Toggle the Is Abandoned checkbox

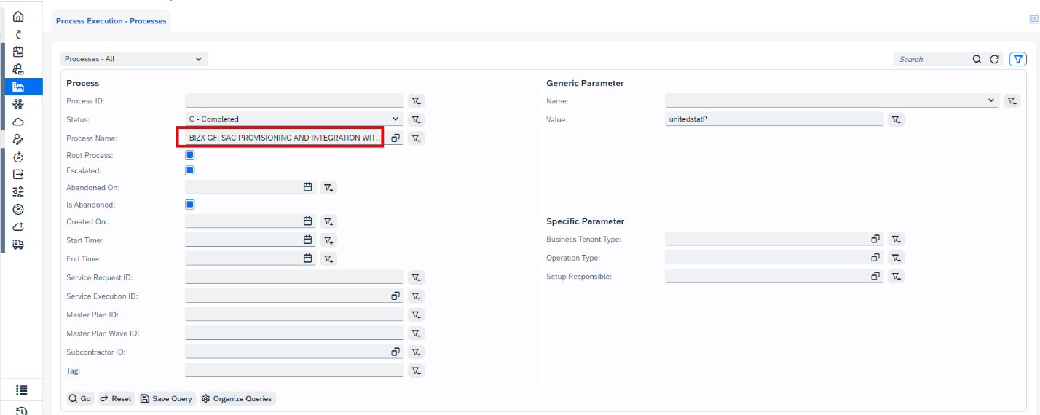pyautogui.click(x=190, y=205)
